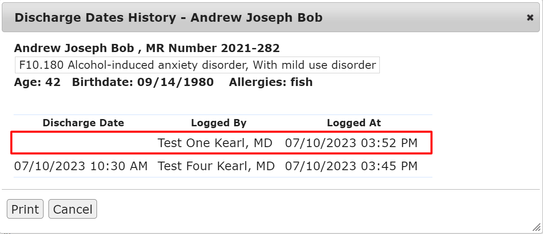Close the Discharge Dates History dialog

click(x=530, y=18)
